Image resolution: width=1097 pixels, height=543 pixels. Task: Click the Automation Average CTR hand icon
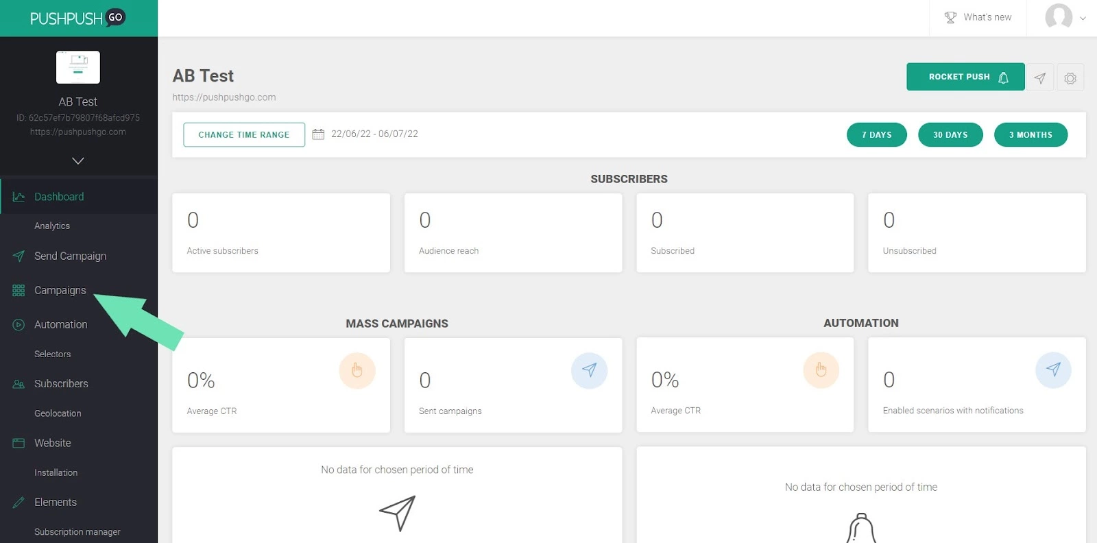click(821, 370)
